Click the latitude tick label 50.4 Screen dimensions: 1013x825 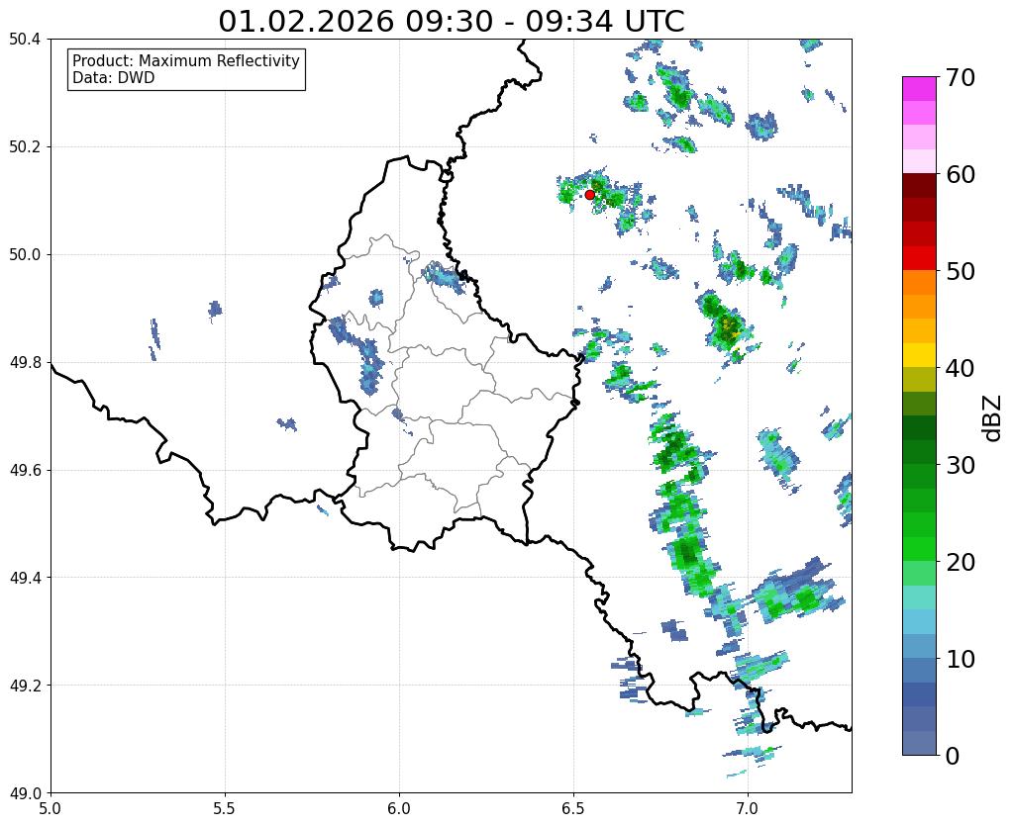coord(25,40)
